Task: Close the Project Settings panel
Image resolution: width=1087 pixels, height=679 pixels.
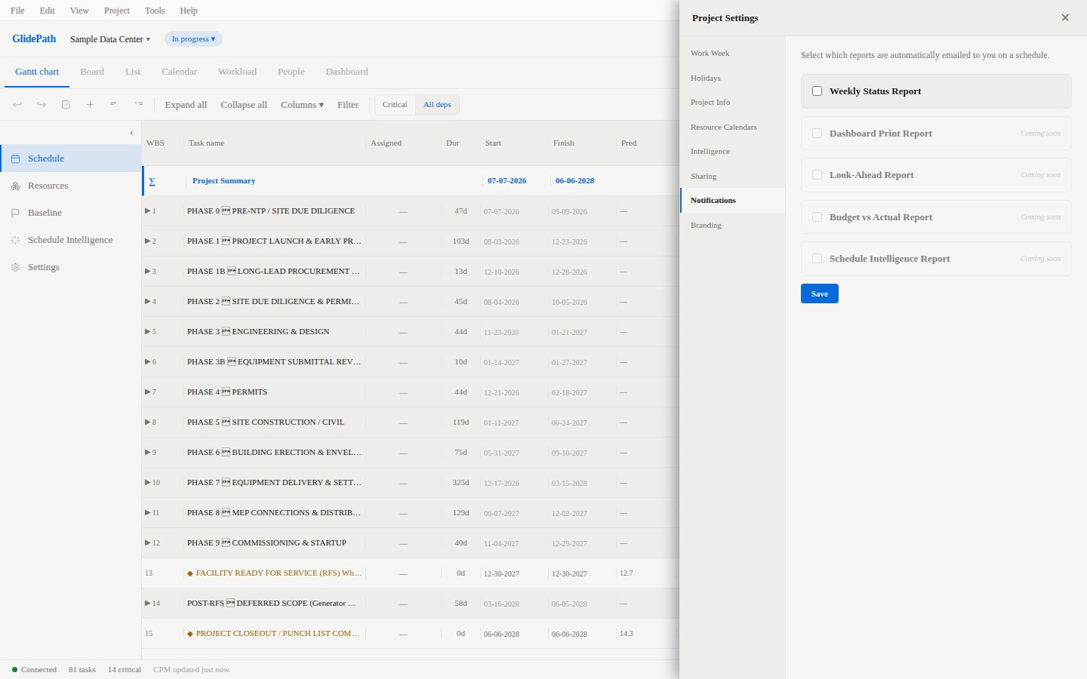Action: [1065, 17]
